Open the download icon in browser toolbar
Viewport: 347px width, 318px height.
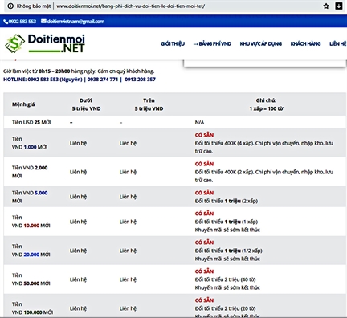coord(339,6)
